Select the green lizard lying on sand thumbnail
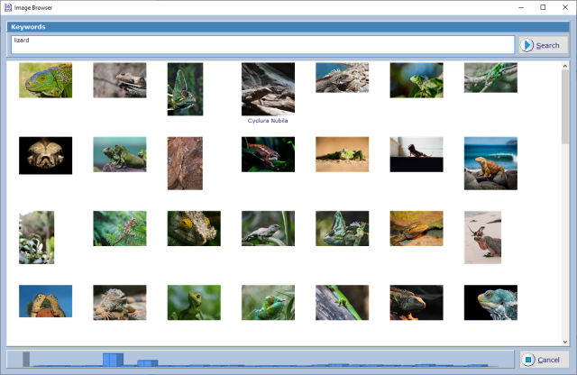This screenshot has width=577, height=375. [343, 154]
